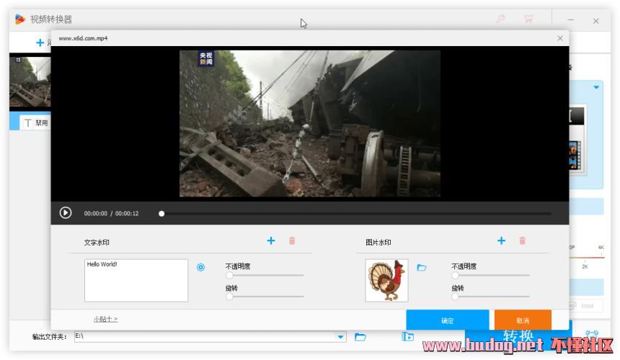Viewport: 620px width, 360px height.
Task: Play the video preview
Action: 66,212
